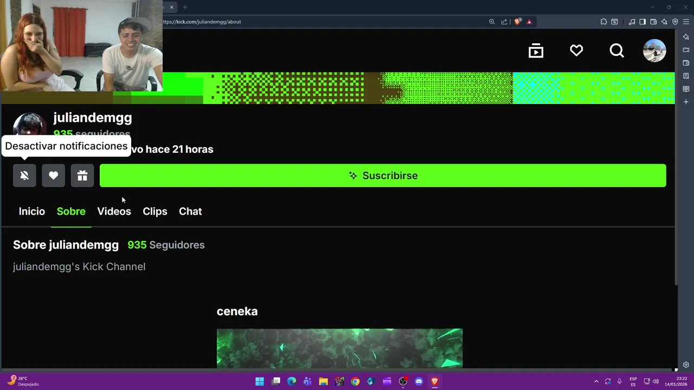The image size is (694, 390).
Task: Toggle the browser sidebar panel icon
Action: tap(642, 22)
